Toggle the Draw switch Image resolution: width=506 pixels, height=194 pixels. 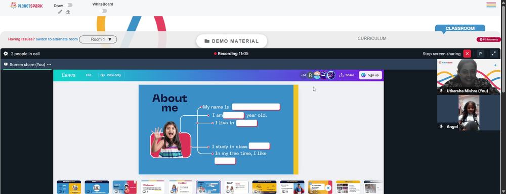[x=68, y=5]
